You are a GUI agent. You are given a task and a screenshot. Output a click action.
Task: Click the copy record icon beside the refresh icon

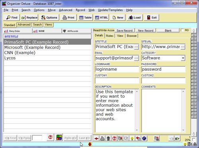click(120, 138)
